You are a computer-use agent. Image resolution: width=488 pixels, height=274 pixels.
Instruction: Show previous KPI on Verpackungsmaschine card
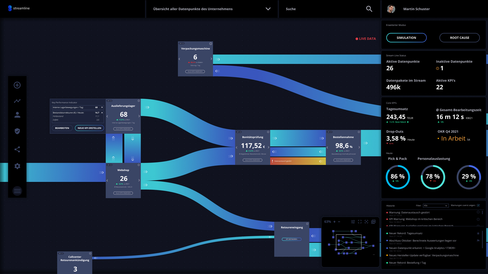179,59
